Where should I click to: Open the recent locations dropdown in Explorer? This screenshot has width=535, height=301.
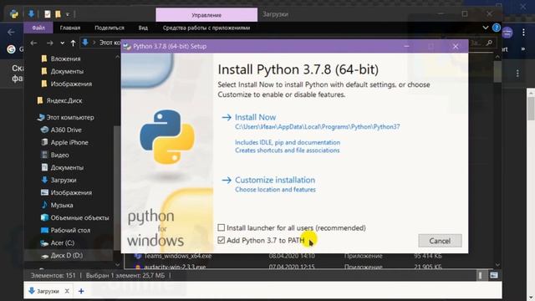tap(62, 43)
